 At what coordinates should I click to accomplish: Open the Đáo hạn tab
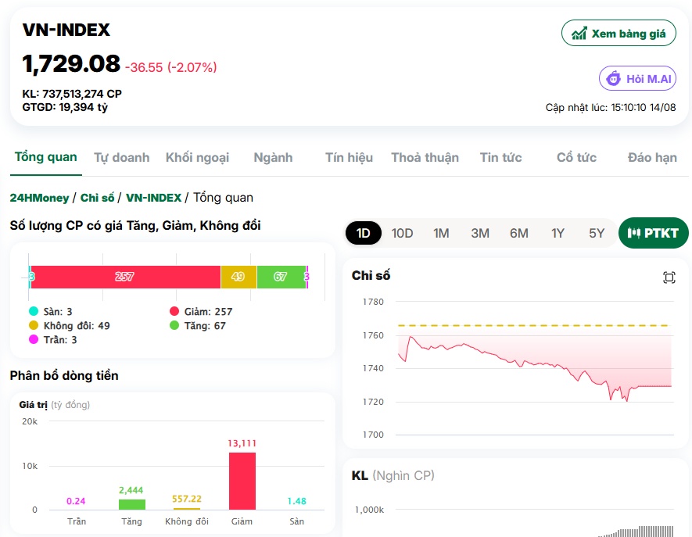pyautogui.click(x=652, y=158)
